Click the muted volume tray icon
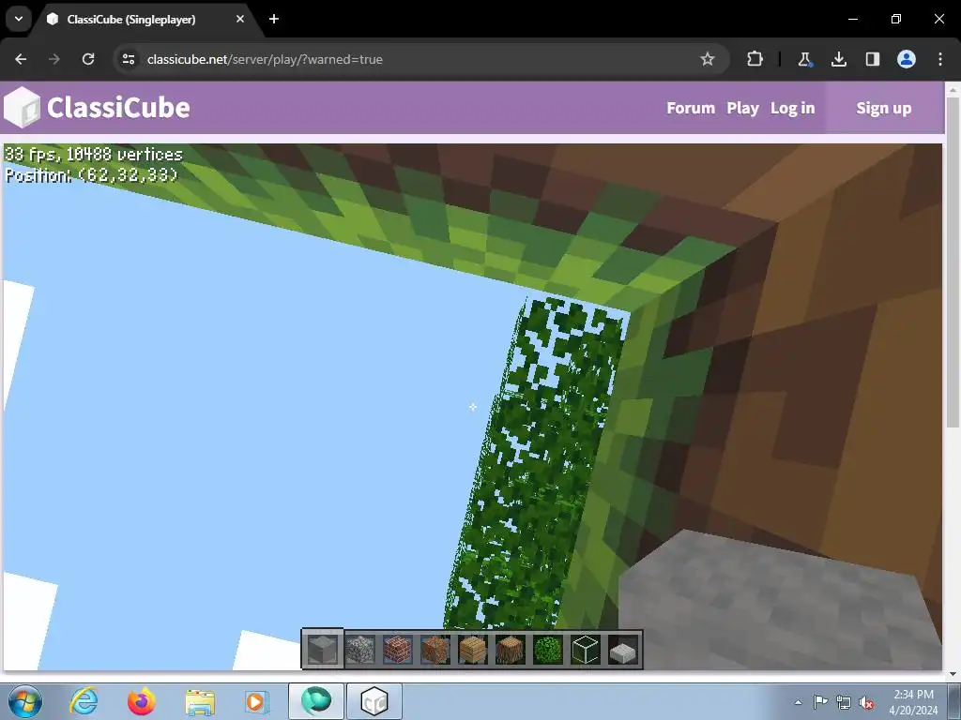 click(866, 703)
